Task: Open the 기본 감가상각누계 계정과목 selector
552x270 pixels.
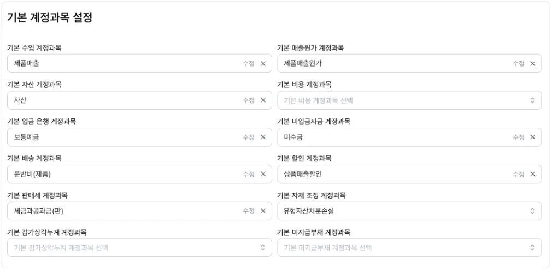Action: point(139,248)
